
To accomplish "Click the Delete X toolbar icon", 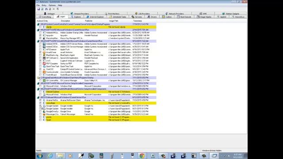I will [x=54, y=9].
